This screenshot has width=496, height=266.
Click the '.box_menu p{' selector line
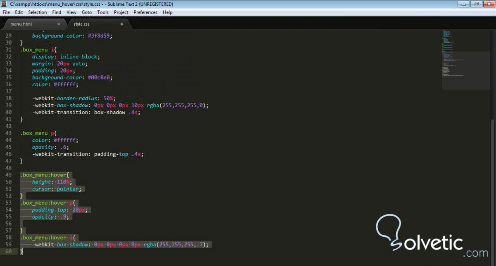click(x=38, y=133)
